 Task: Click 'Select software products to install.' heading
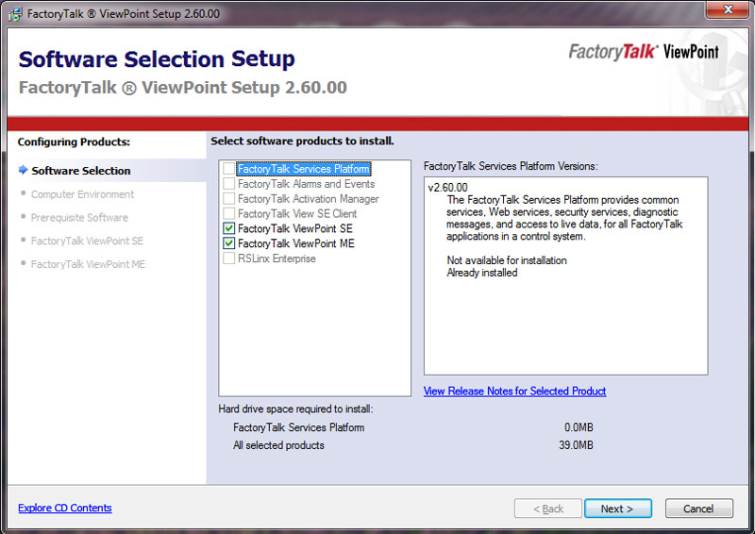click(x=302, y=142)
